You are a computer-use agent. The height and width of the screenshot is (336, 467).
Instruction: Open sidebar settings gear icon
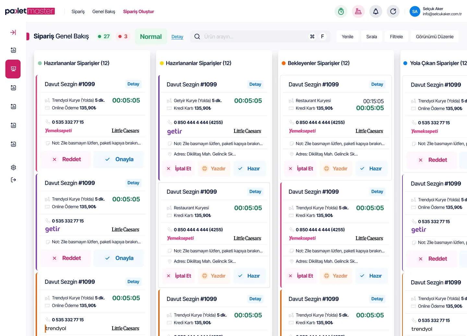(13, 168)
